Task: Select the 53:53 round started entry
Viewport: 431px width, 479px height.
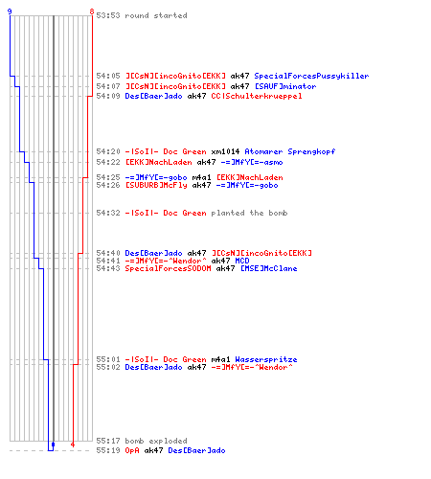Action: [142, 15]
